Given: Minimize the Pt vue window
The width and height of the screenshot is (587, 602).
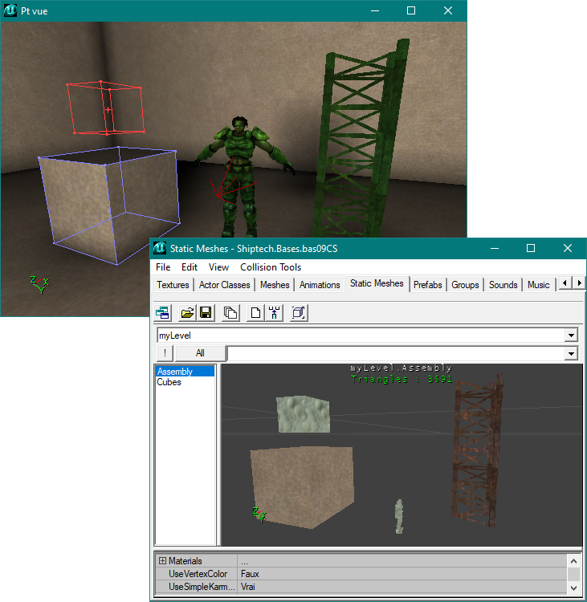Looking at the screenshot, I should 375,10.
